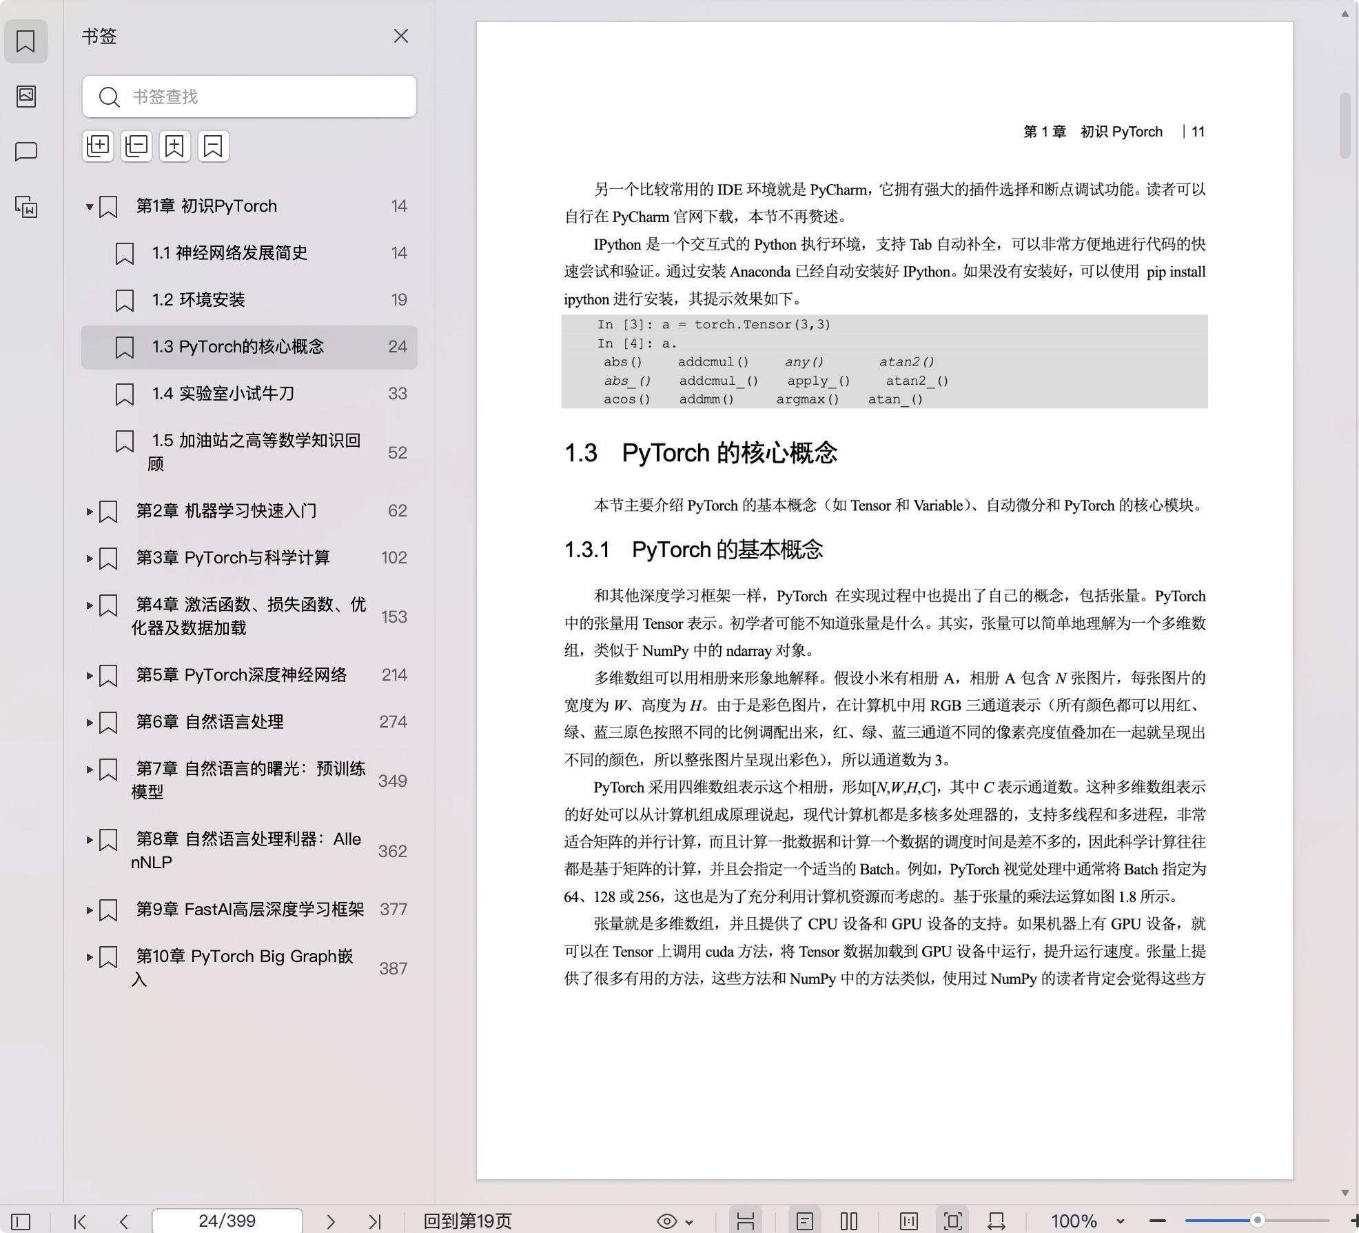Open the thumbnails panel icon
Image resolution: width=1359 pixels, height=1233 pixels.
pyautogui.click(x=26, y=96)
